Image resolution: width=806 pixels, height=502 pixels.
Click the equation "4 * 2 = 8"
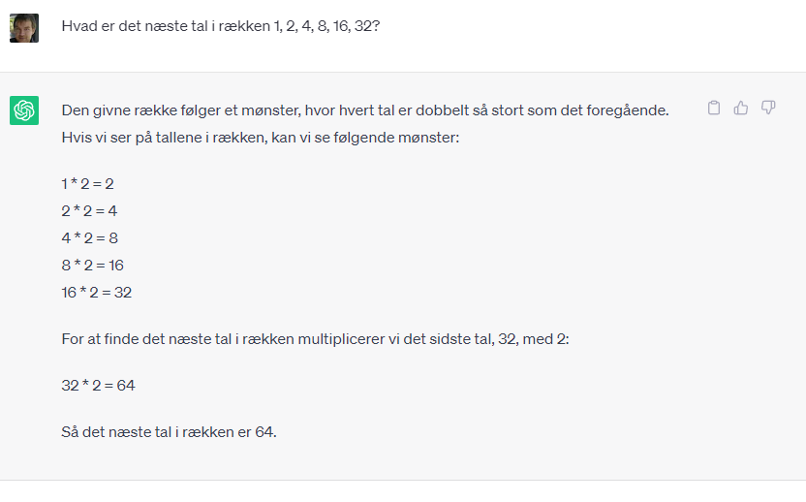tap(89, 237)
